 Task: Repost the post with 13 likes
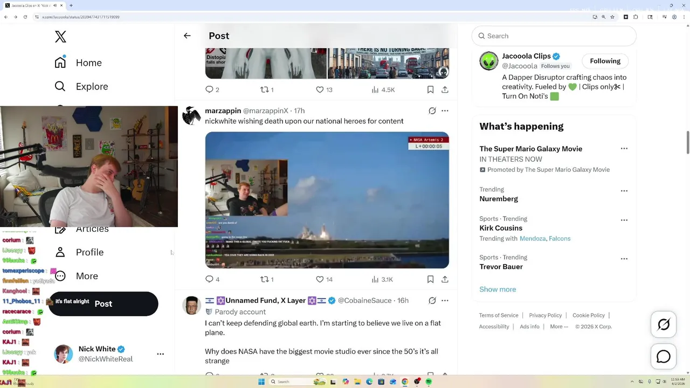(267, 89)
